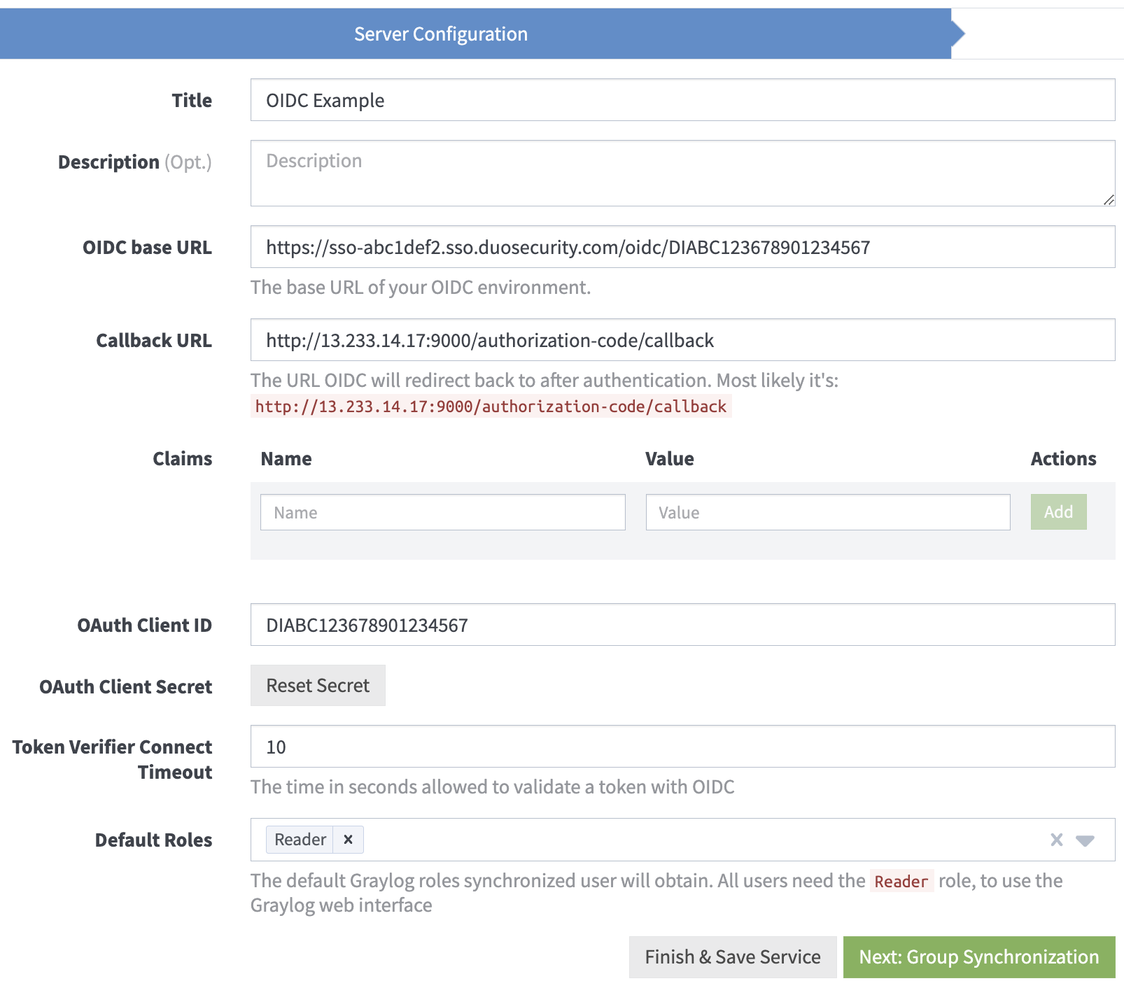The image size is (1124, 988).
Task: Click Reset Secret for OAuth Client Secret
Action: pos(317,685)
